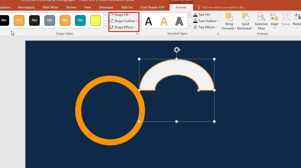The height and width of the screenshot is (168, 301).
Task: Switch to the View tab
Action: [x=87, y=7]
